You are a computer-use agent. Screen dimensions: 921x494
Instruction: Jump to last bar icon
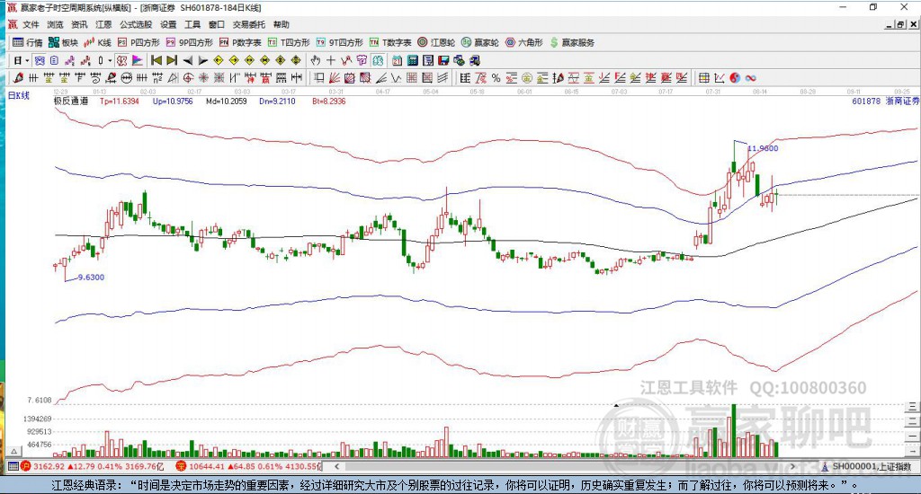coord(172,60)
